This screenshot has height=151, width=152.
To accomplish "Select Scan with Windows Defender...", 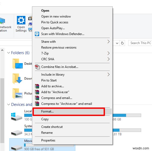I will (x=72, y=34).
